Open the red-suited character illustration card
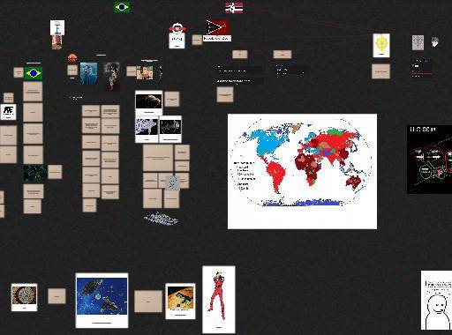The height and width of the screenshot is (335, 452). (219, 300)
